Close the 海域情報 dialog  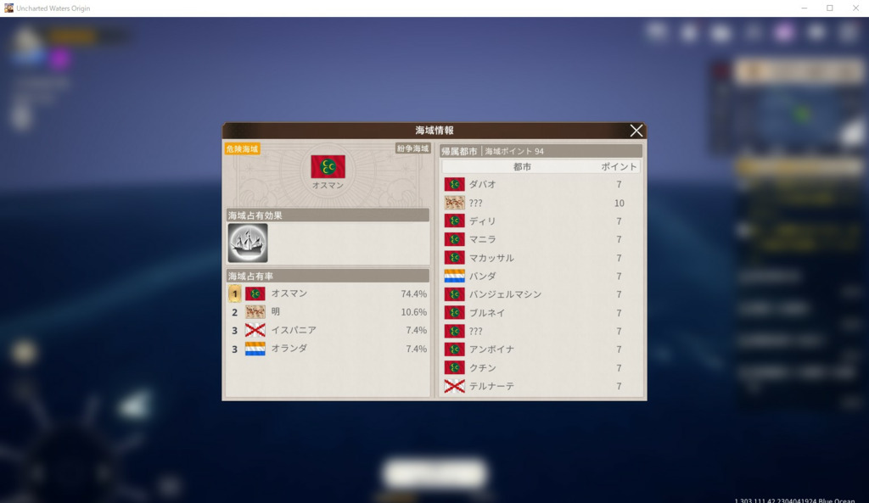point(636,130)
